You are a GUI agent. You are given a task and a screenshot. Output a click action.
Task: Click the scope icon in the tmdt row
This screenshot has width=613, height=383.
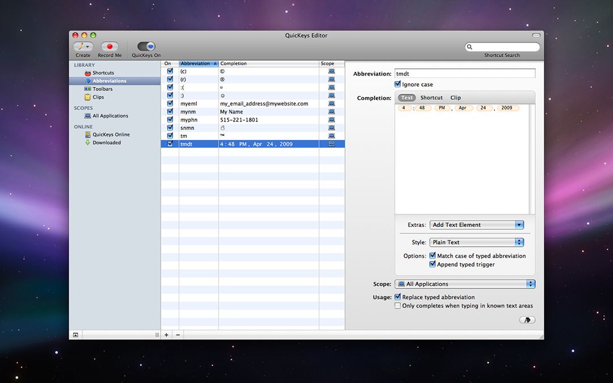331,144
